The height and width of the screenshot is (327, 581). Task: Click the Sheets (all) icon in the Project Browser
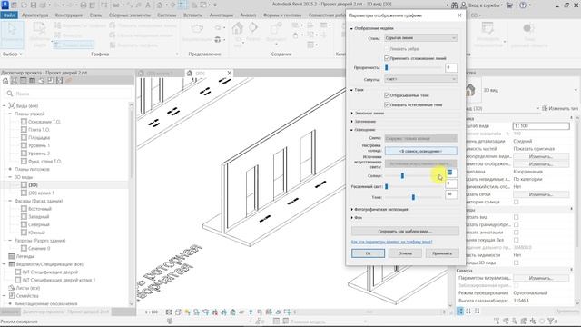pos(12,288)
